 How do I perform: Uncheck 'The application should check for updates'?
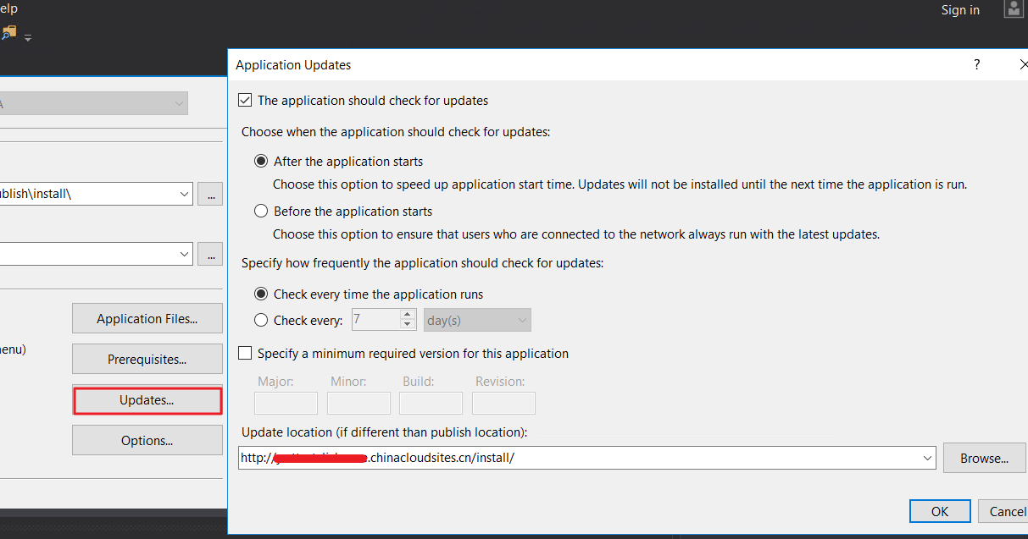click(245, 100)
